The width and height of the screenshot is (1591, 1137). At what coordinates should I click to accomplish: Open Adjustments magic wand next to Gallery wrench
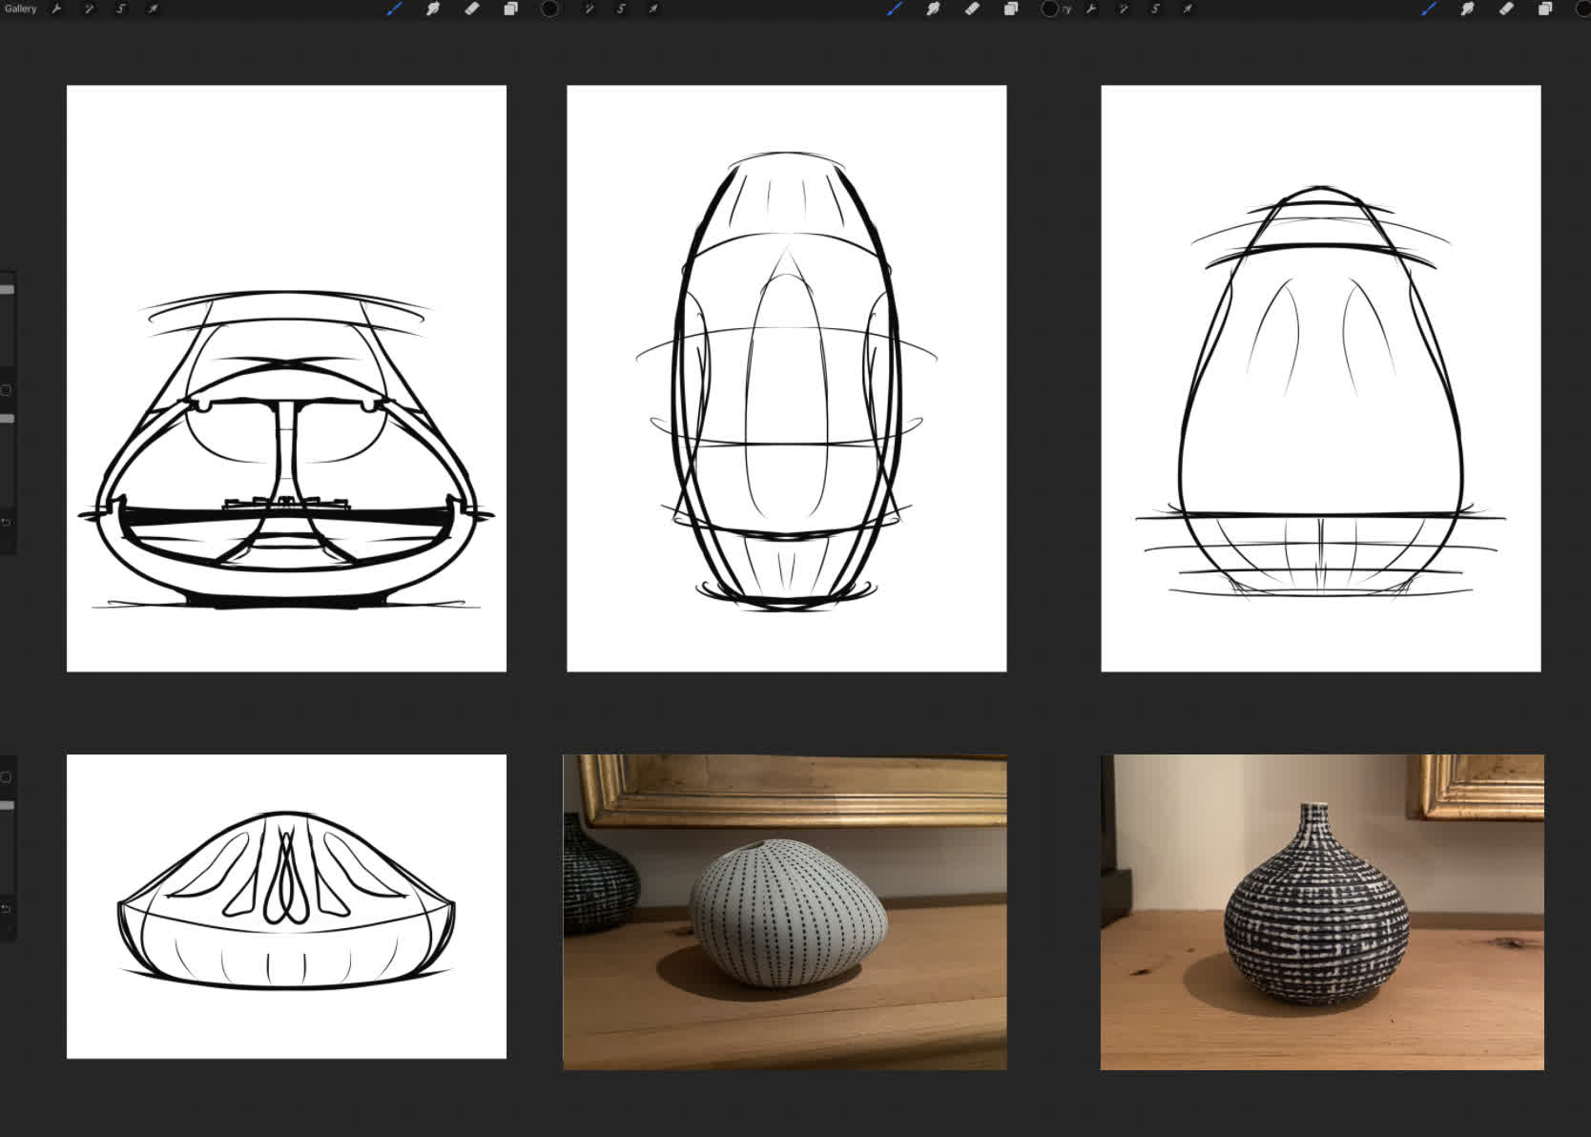pos(89,9)
